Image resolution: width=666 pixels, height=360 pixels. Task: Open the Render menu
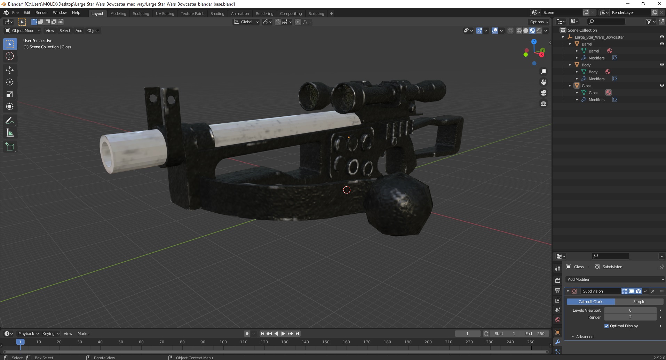[41, 13]
